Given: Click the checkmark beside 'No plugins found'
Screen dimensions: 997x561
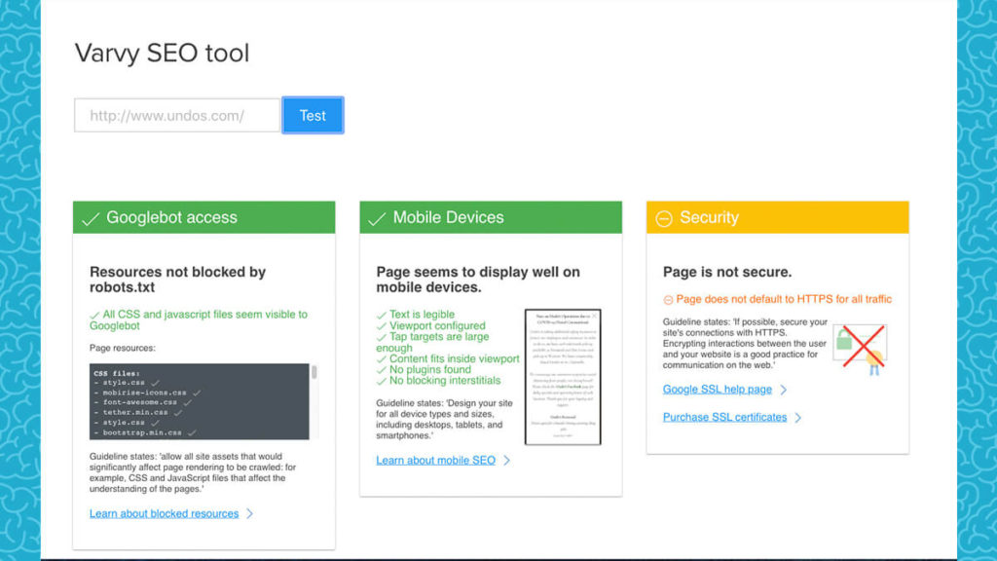Looking at the screenshot, I should (382, 370).
